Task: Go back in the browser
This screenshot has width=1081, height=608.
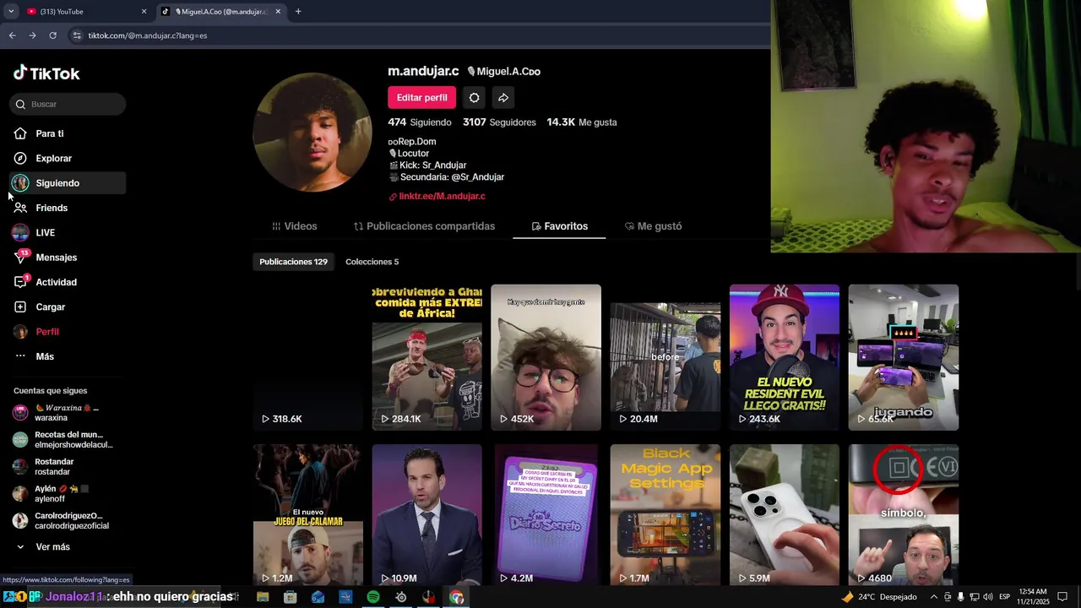Action: click(x=12, y=35)
